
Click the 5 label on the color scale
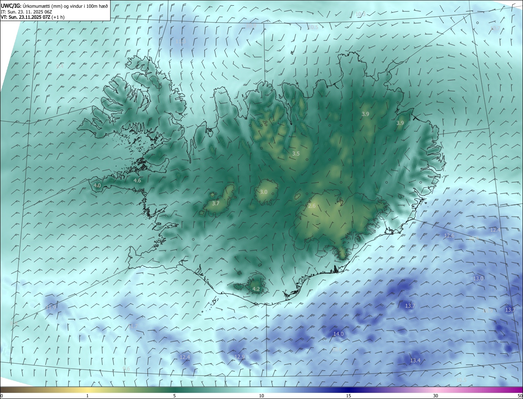174,396
